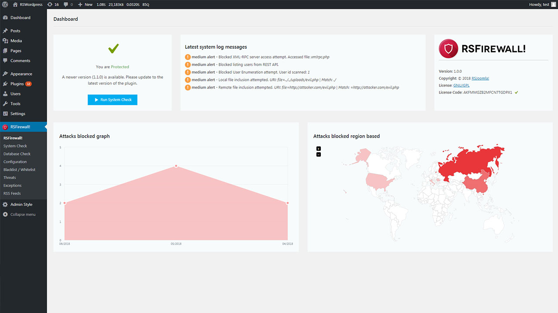
Task: Expand the Plugins sidebar menu
Action: pyautogui.click(x=17, y=84)
